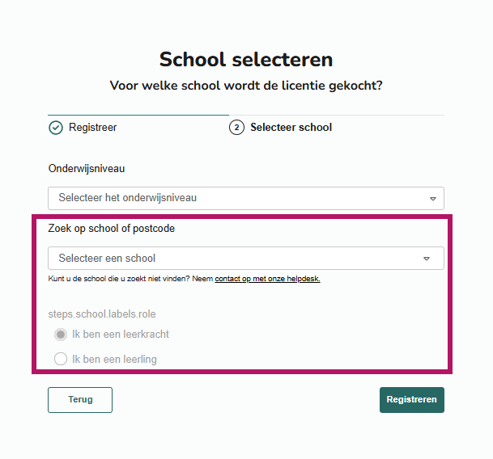Click the step 2 number circle icon
This screenshot has height=459, width=493.
point(236,128)
